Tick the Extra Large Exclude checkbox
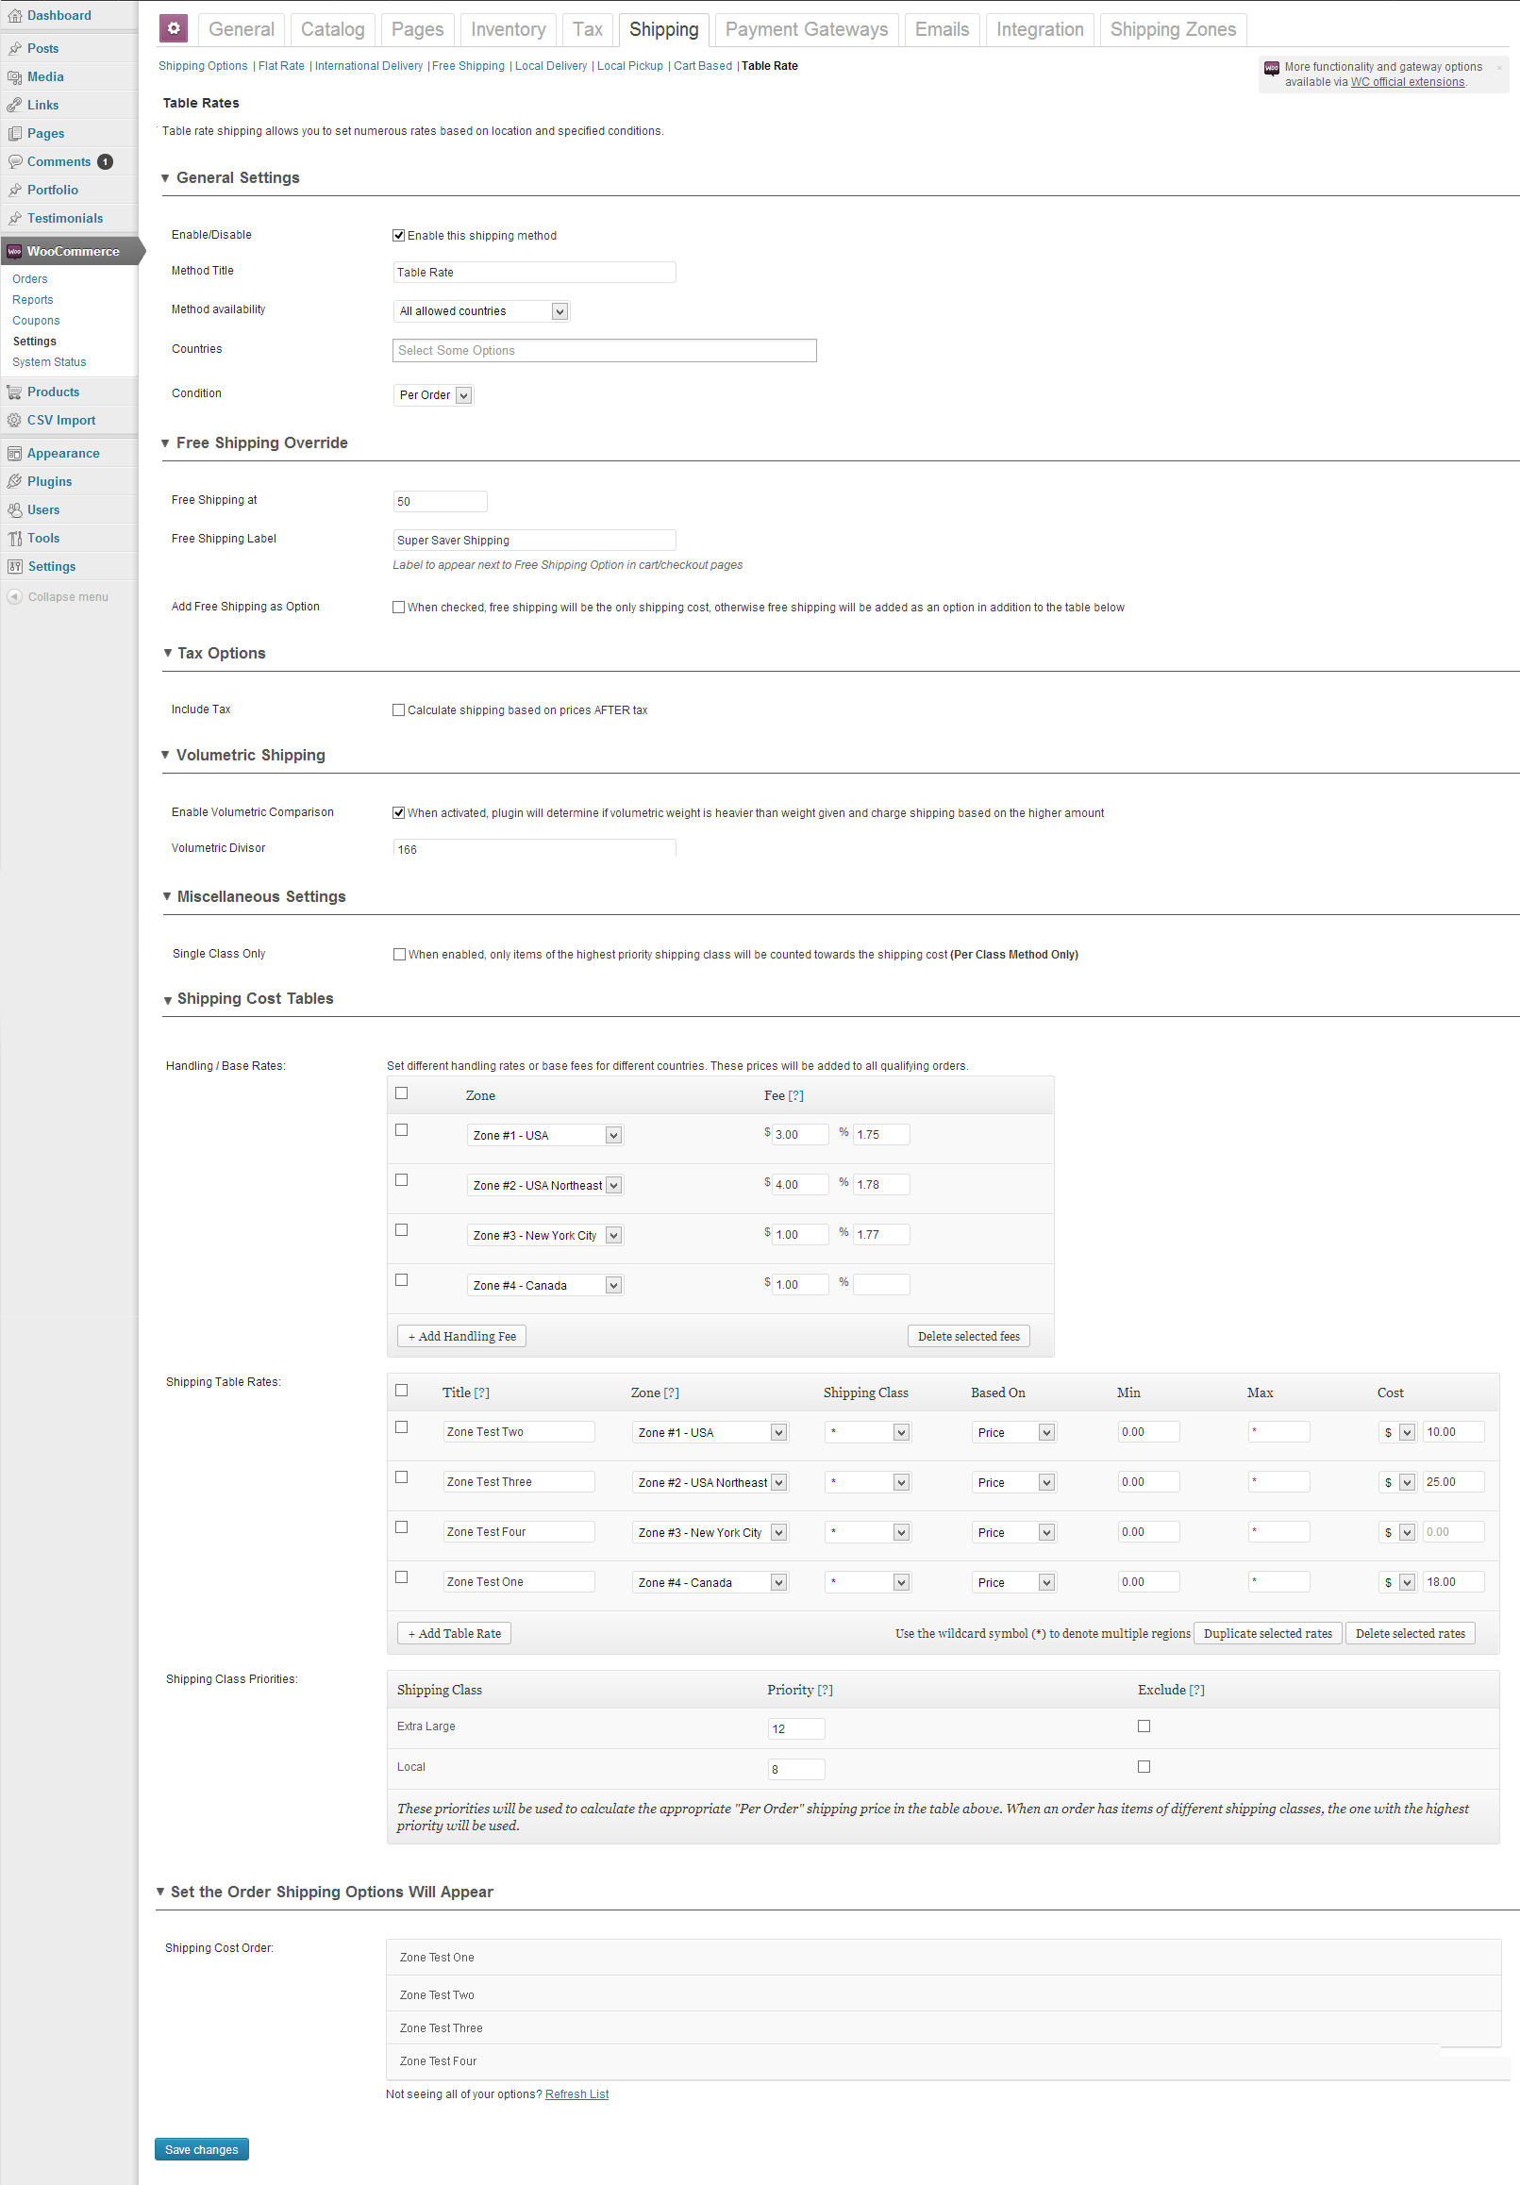 click(x=1144, y=1726)
